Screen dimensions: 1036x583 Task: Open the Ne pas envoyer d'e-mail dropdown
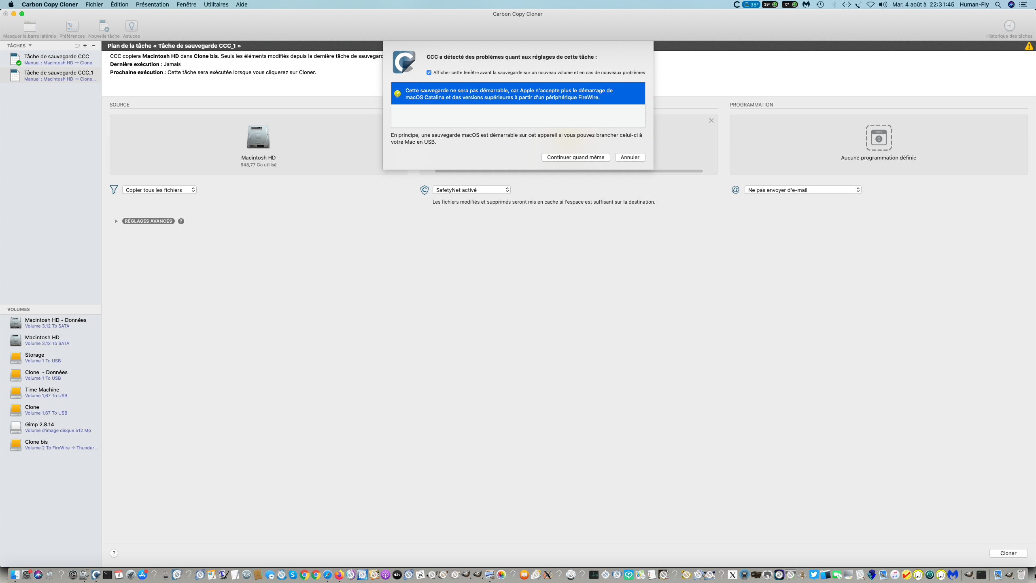point(803,190)
